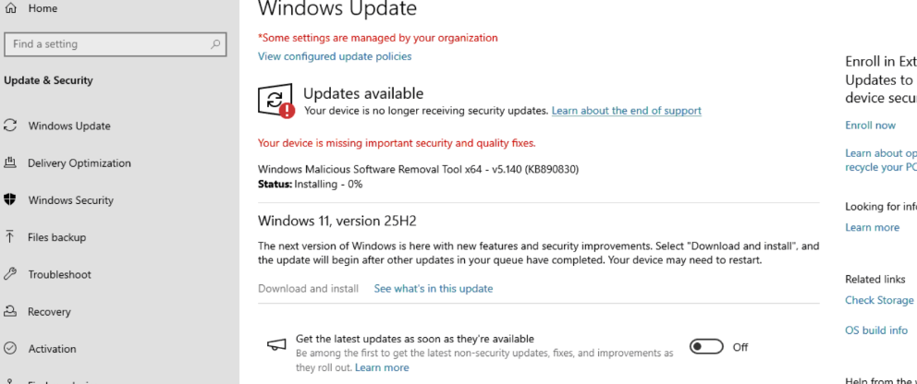Click the Home icon in sidebar
Screen dimensions: 917x384
[x=10, y=8]
